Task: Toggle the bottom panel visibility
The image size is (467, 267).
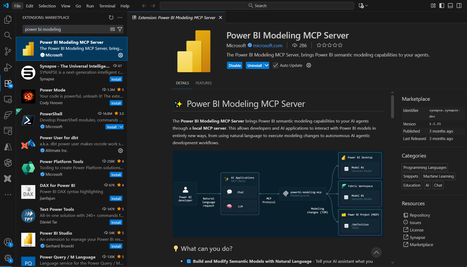Action: coord(450,6)
